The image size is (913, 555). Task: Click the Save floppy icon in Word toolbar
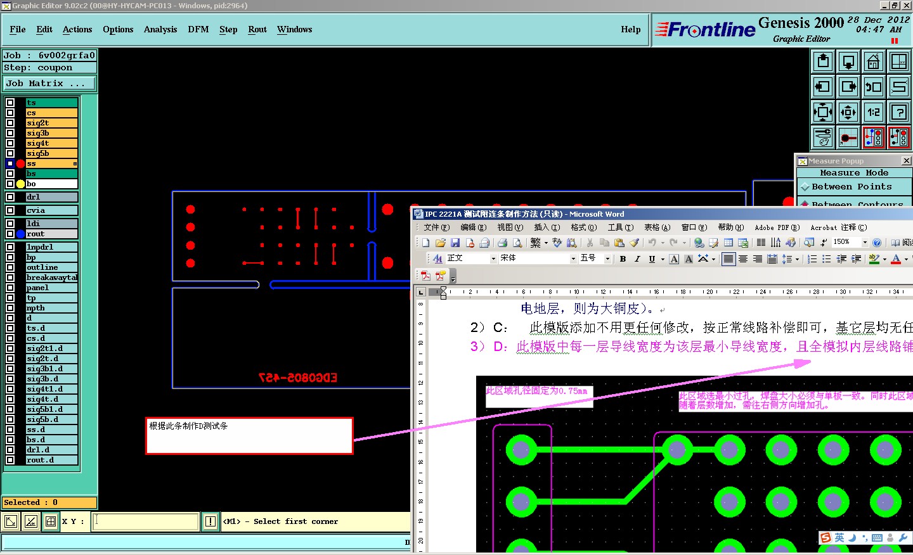tap(455, 243)
